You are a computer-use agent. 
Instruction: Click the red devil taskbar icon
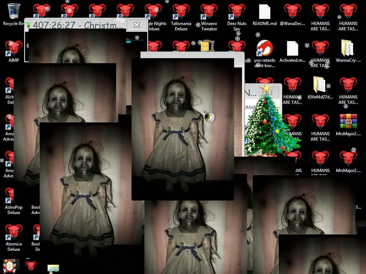(x=31, y=265)
